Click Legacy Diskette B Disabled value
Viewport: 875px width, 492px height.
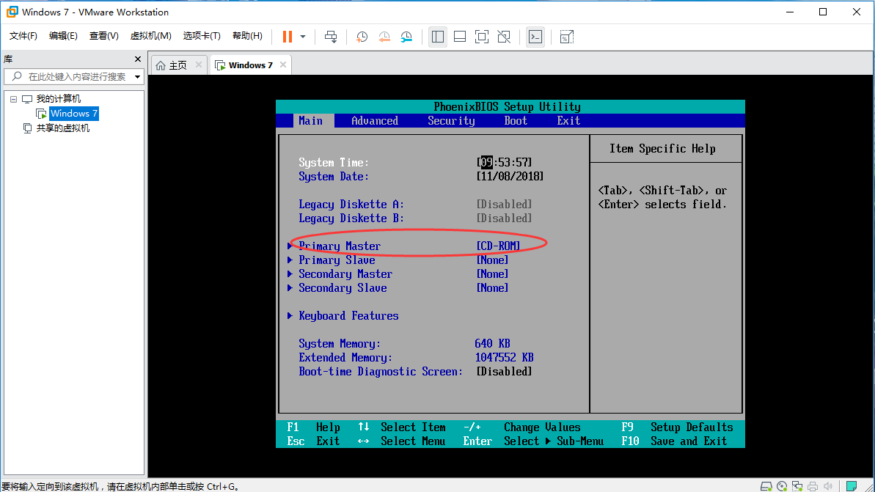click(504, 218)
